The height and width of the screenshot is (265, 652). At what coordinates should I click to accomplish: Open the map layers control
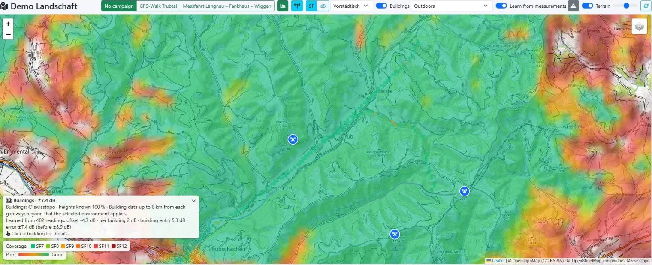click(639, 27)
